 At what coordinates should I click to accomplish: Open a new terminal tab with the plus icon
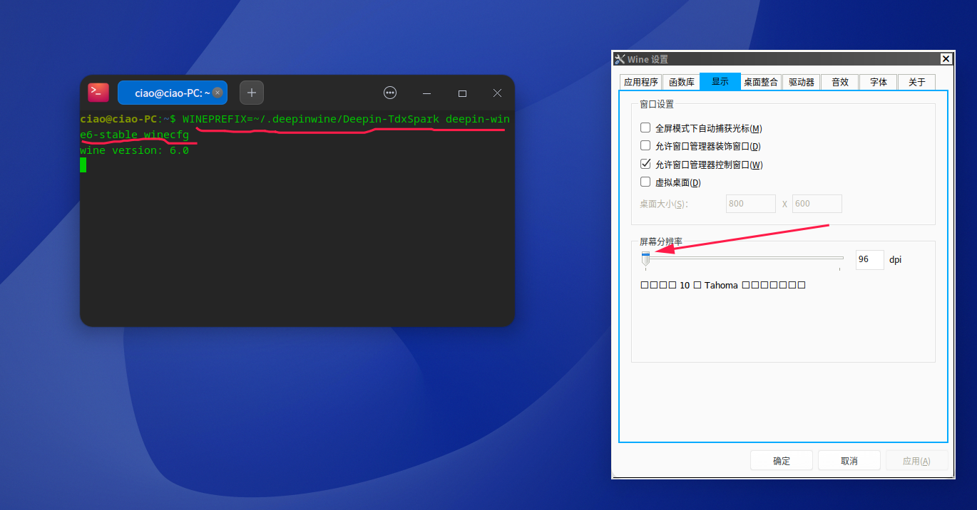tap(251, 92)
